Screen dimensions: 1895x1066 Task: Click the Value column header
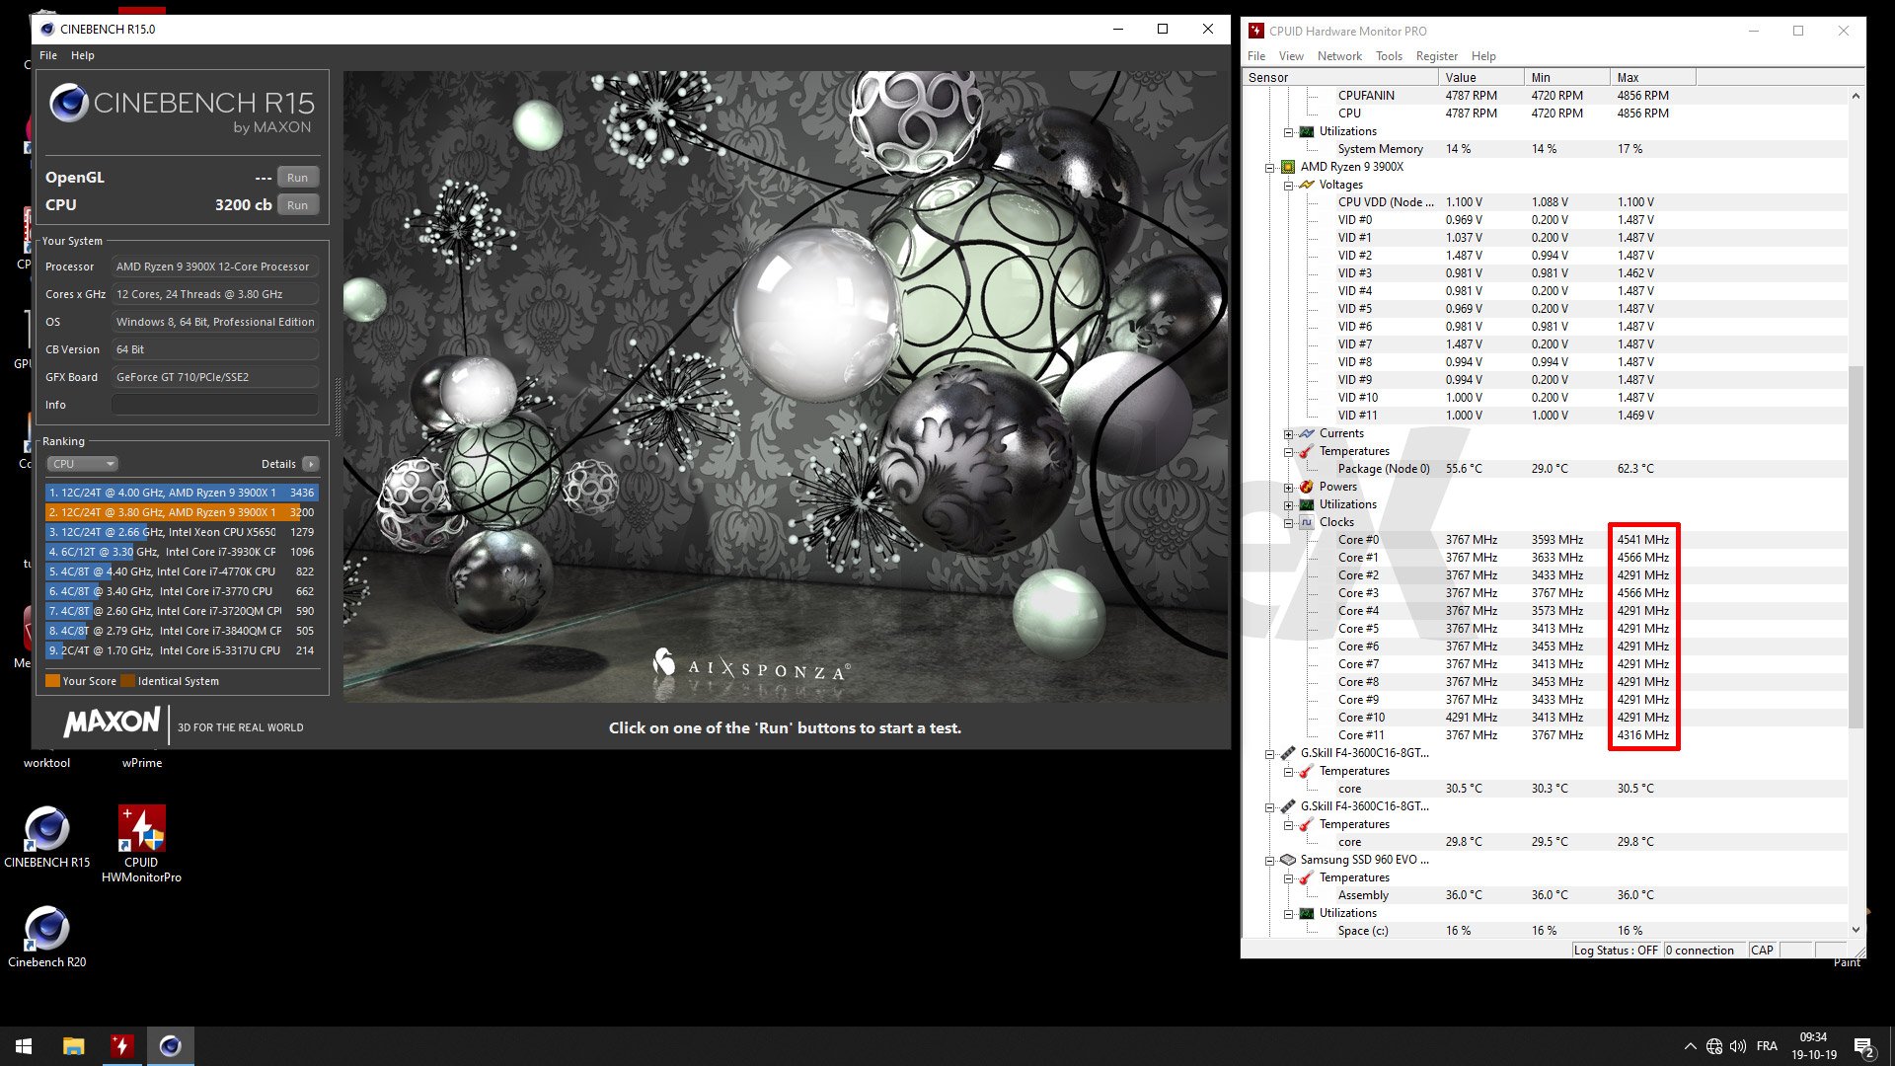(x=1480, y=77)
